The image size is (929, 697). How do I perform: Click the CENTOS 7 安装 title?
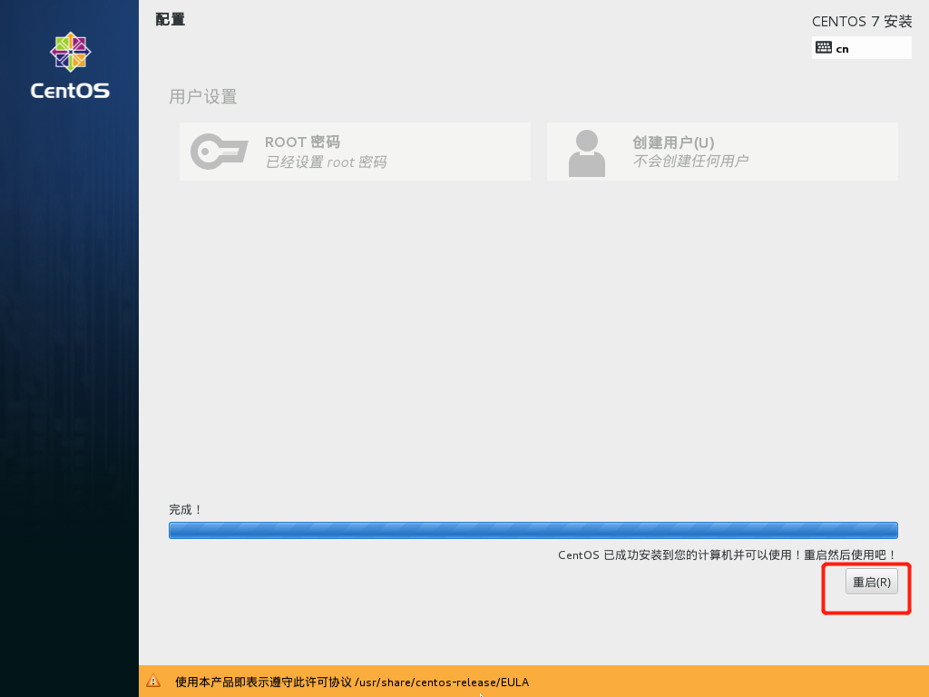click(x=861, y=21)
